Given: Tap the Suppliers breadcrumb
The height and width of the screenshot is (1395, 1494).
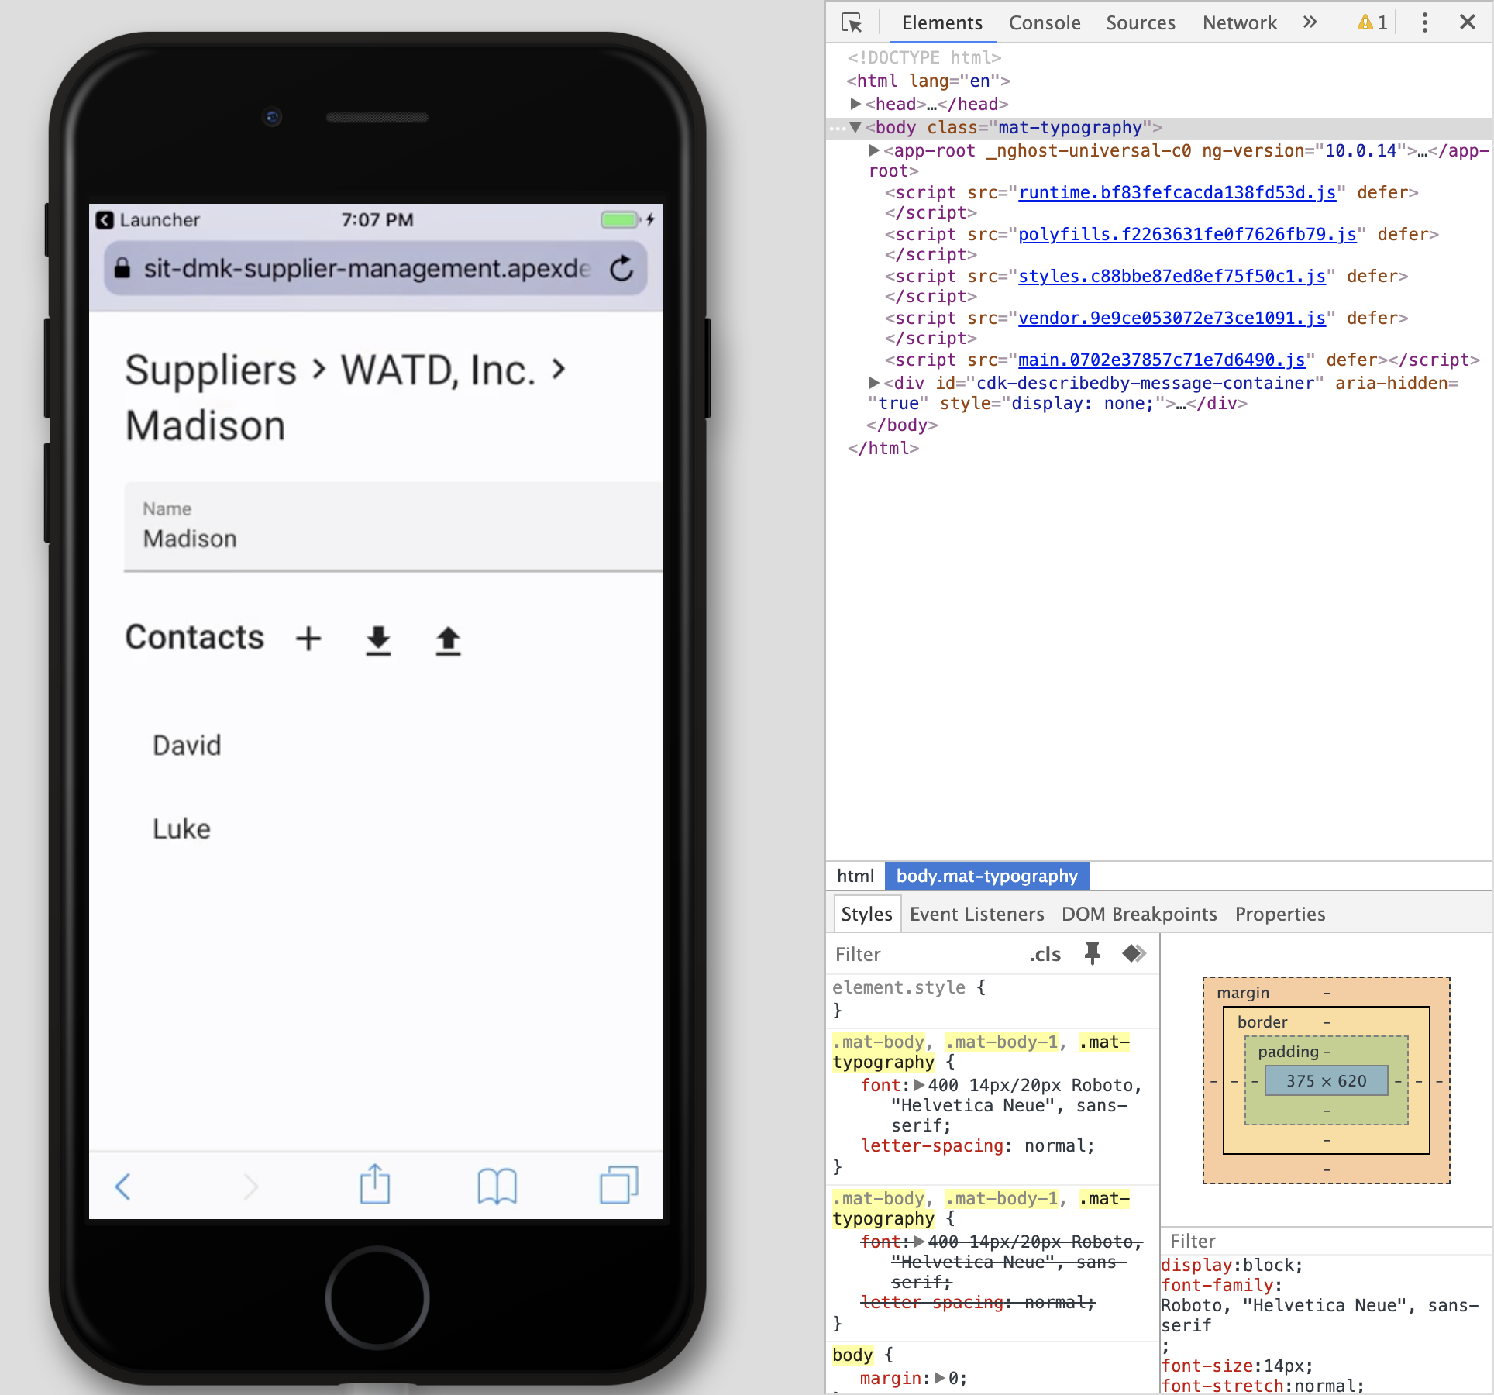Looking at the screenshot, I should click(x=211, y=370).
